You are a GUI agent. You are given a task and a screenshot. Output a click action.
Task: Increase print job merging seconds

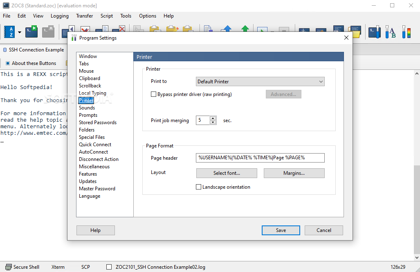pos(213,118)
